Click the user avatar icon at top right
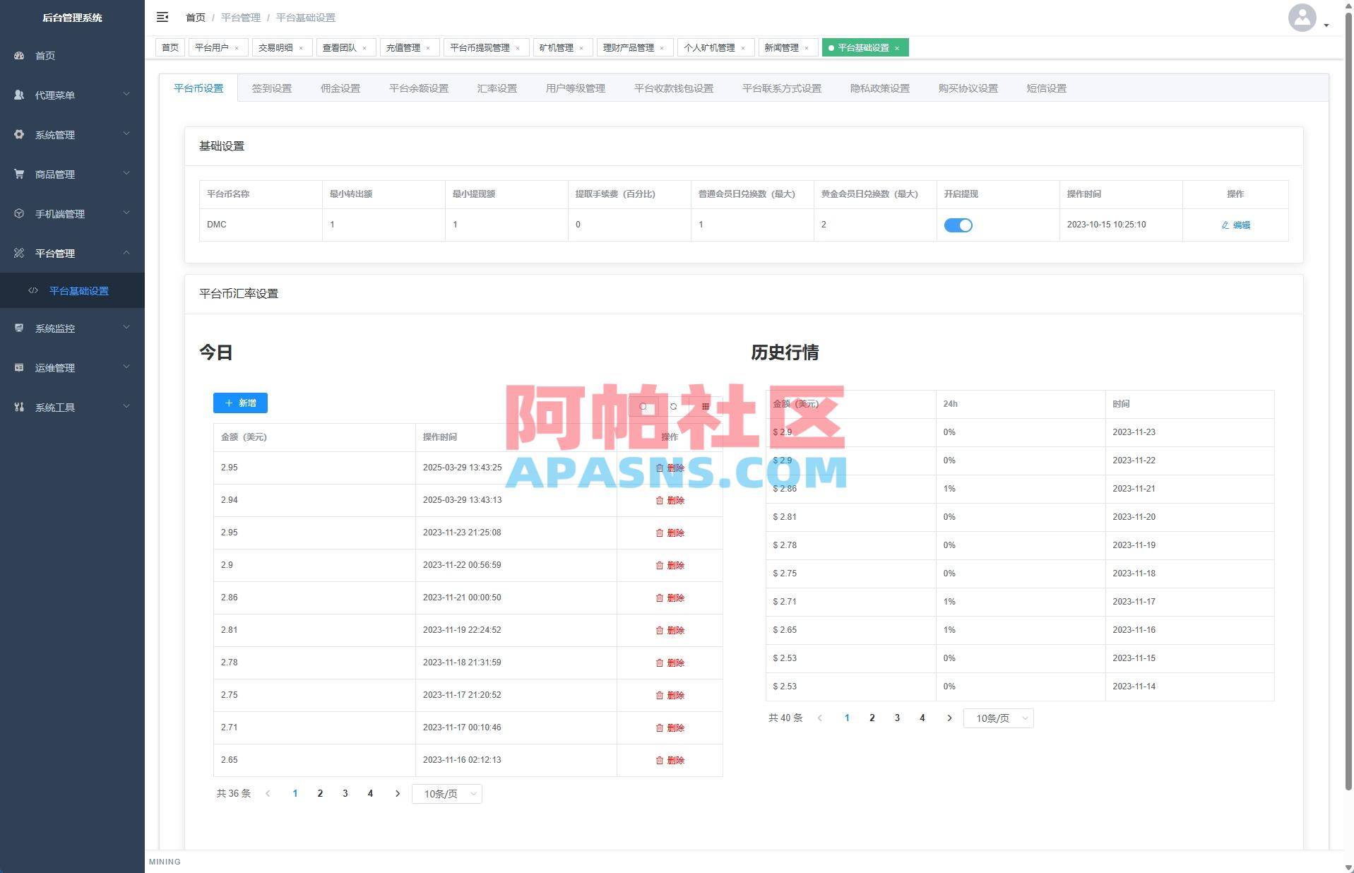 (1303, 18)
